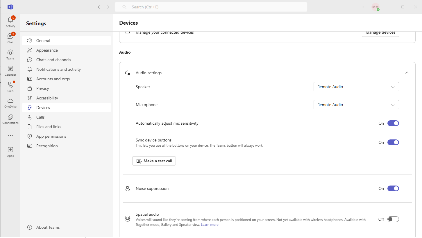Screen dimensions: 422x238
Task: Click Make a test call button
Action: click(154, 161)
